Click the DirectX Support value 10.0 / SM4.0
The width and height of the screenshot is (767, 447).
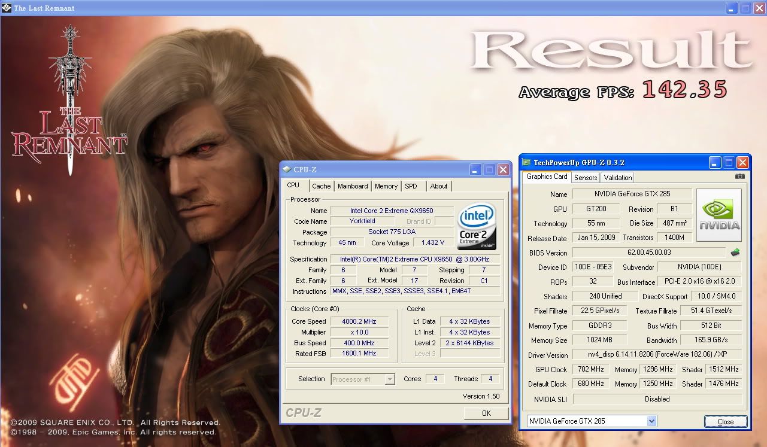(717, 296)
